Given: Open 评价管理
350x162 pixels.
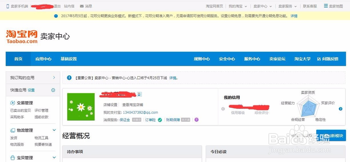Looking at the screenshot, I should pos(42,111).
